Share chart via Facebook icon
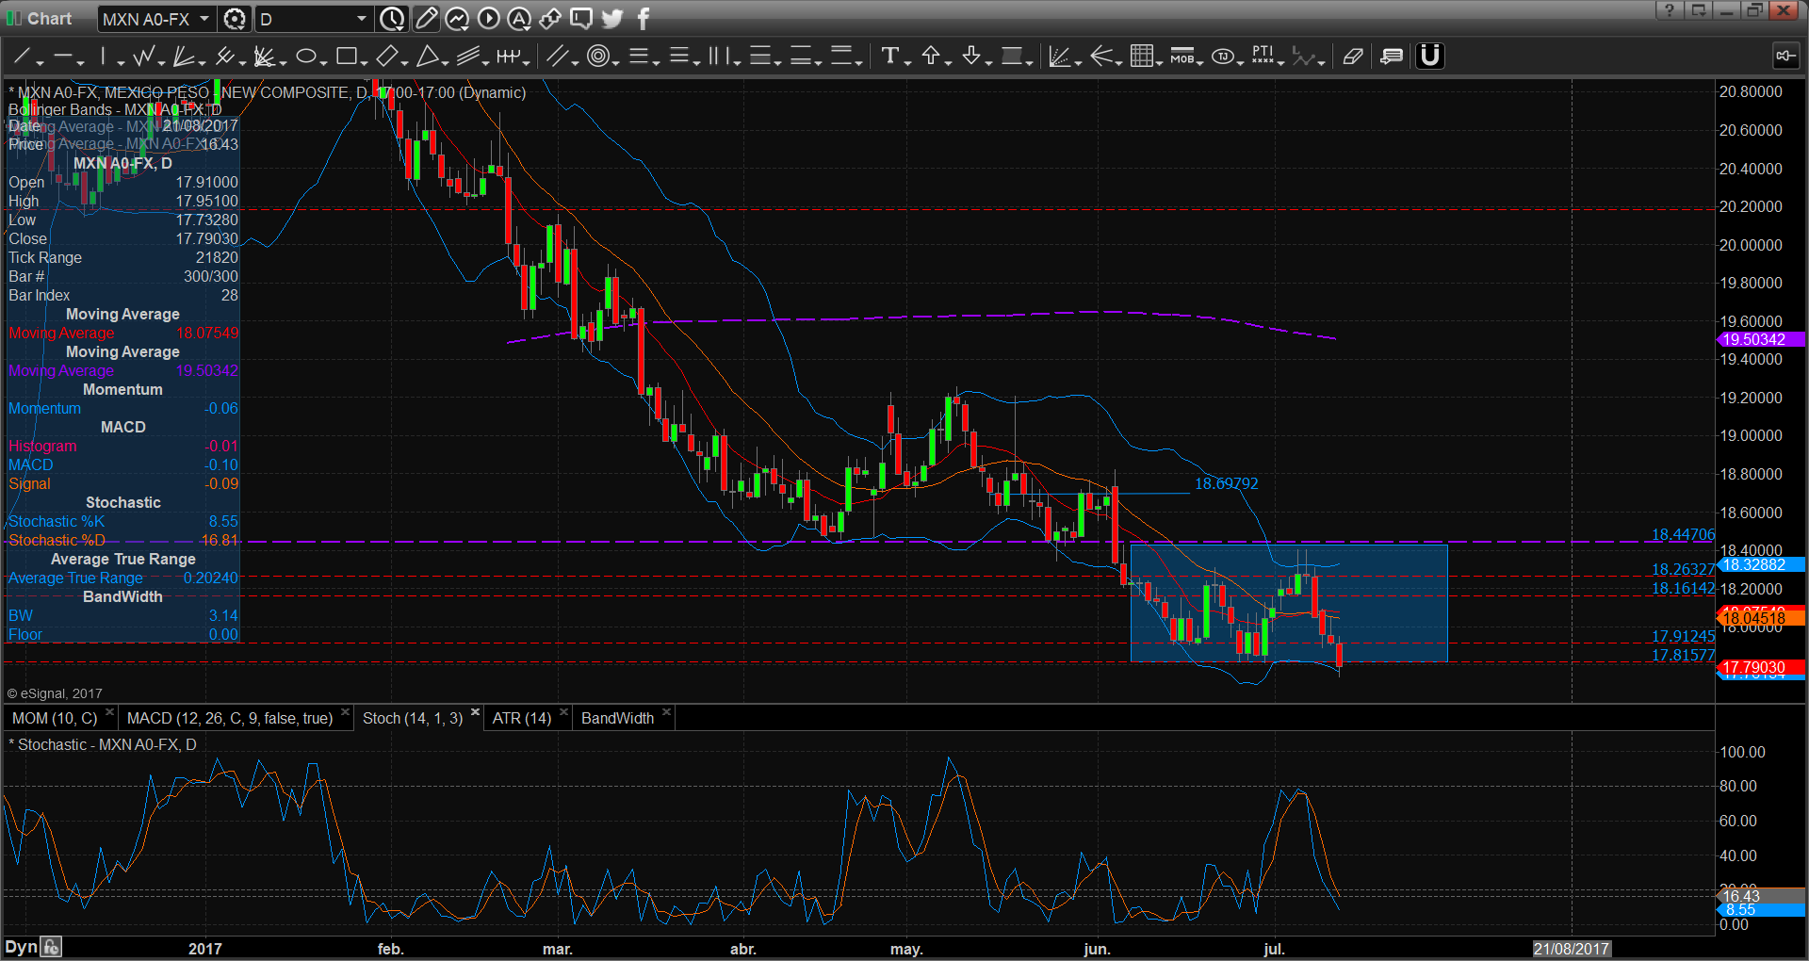 tap(644, 18)
